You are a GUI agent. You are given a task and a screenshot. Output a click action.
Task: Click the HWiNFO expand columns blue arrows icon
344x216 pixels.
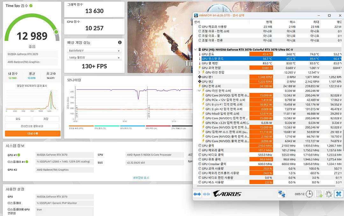197,194
